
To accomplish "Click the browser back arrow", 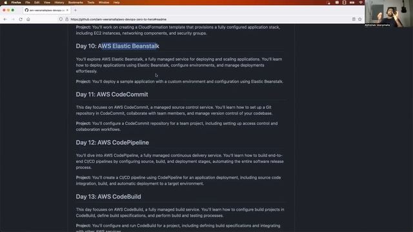I will 5,19.
